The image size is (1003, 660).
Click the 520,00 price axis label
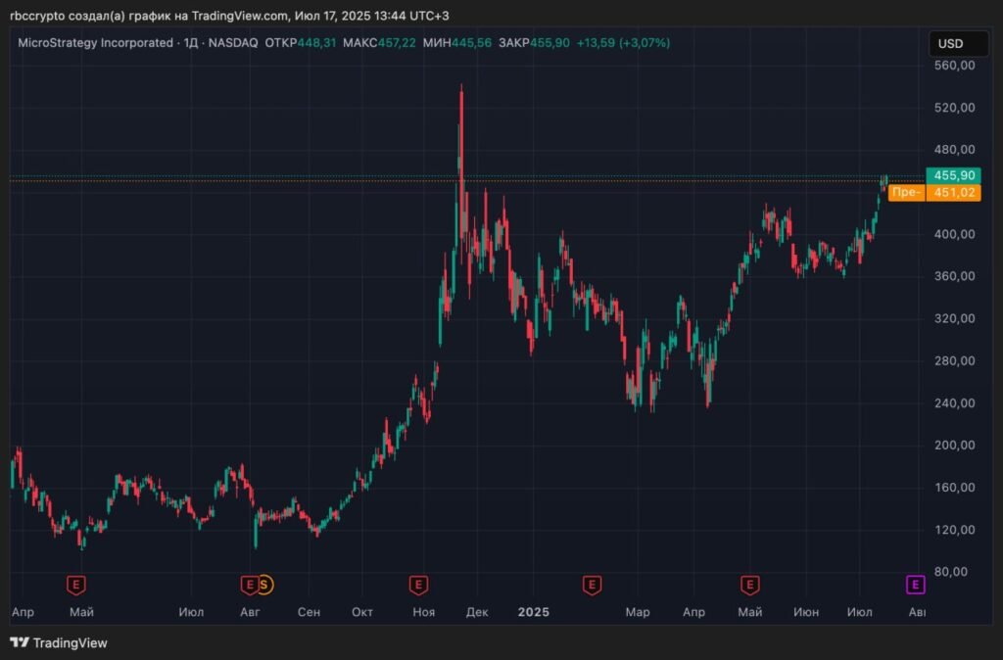[x=954, y=108]
